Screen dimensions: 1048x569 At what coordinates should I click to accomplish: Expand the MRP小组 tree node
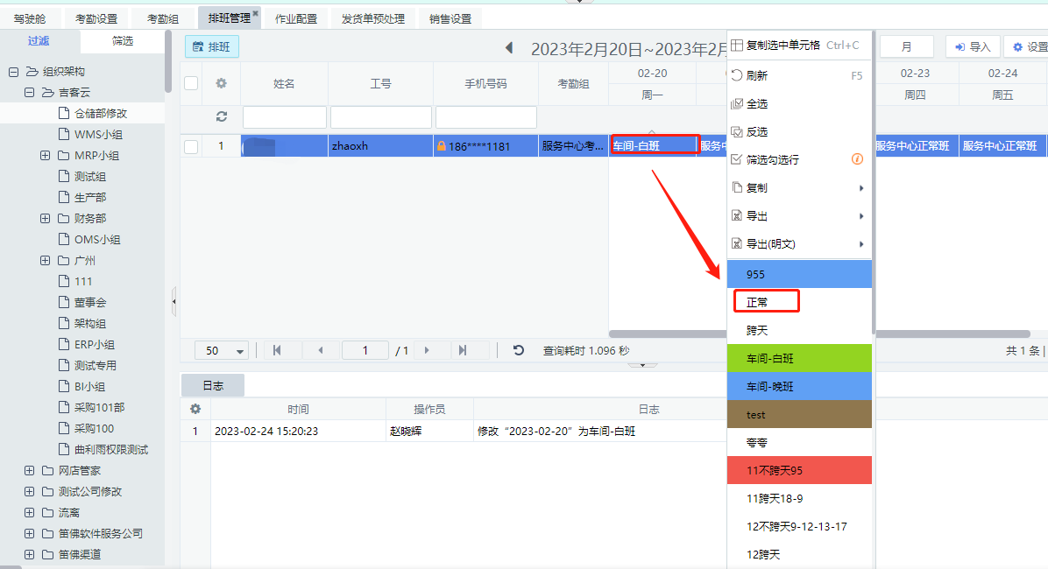tap(46, 155)
